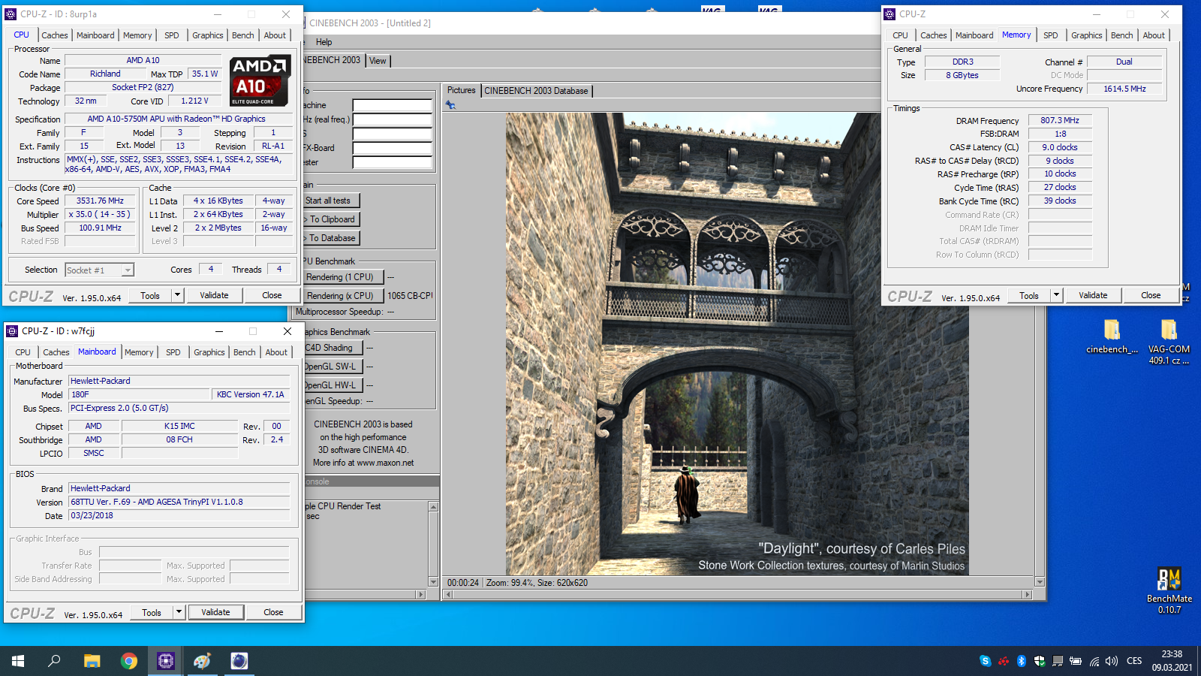Click the volume speaker tray icon
1201x676 pixels.
coord(1112,661)
